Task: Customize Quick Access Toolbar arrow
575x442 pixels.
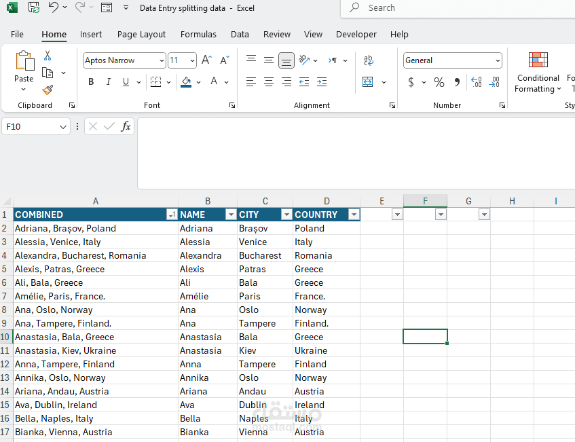Action: pos(126,7)
